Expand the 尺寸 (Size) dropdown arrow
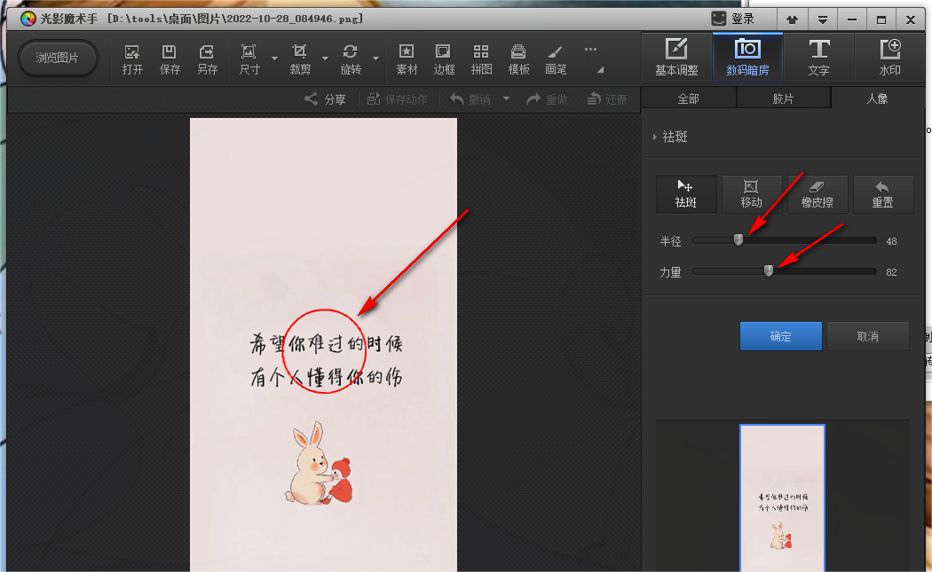This screenshot has height=572, width=932. pyautogui.click(x=274, y=59)
